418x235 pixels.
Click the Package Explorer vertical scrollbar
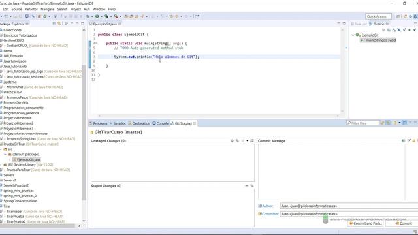click(84, 132)
